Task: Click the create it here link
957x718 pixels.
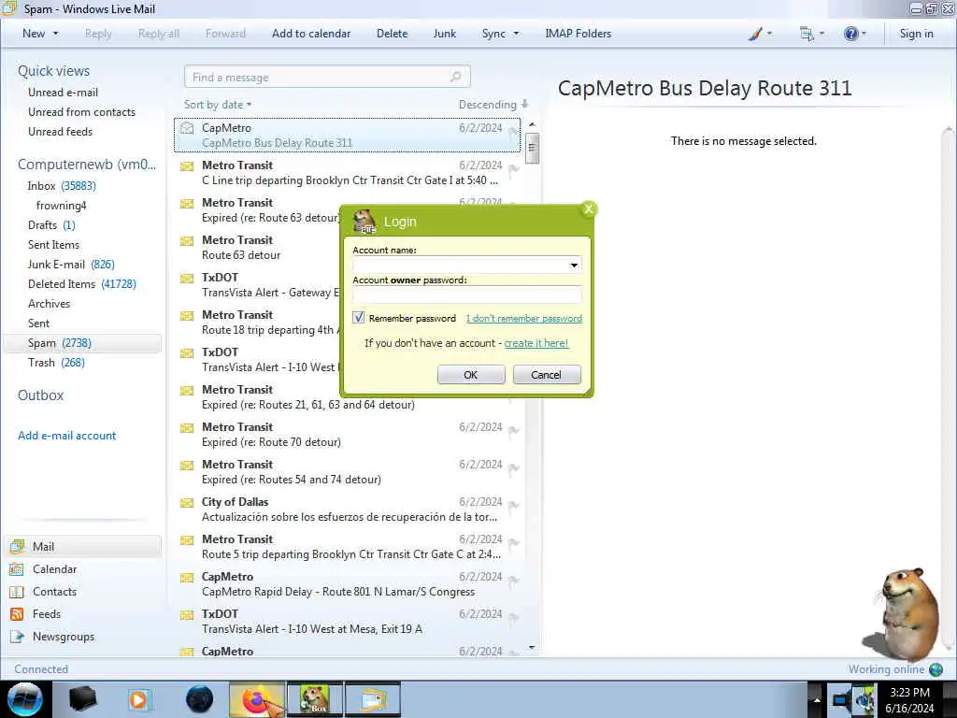Action: [x=536, y=343]
